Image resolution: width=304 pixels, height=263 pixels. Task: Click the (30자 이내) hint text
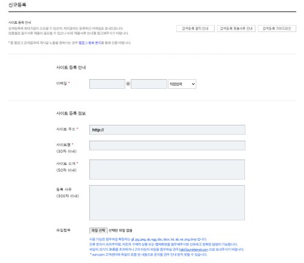coord(66,152)
